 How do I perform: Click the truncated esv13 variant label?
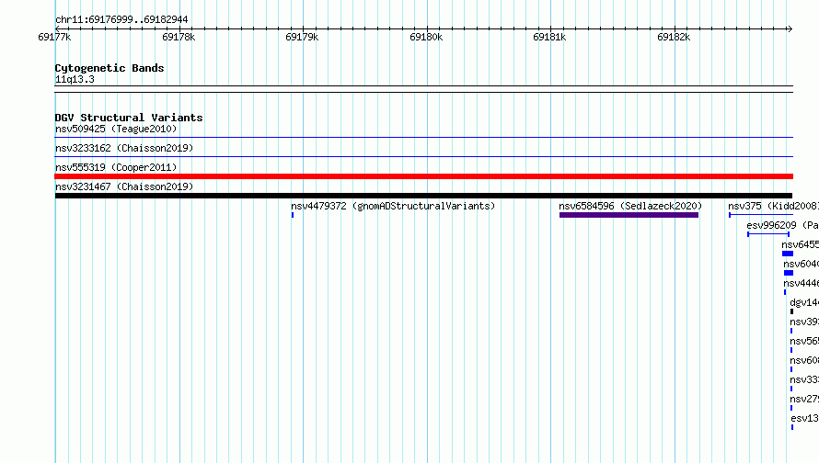point(804,418)
